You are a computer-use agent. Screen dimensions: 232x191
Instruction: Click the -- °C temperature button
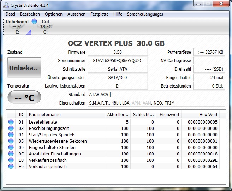point(24,97)
